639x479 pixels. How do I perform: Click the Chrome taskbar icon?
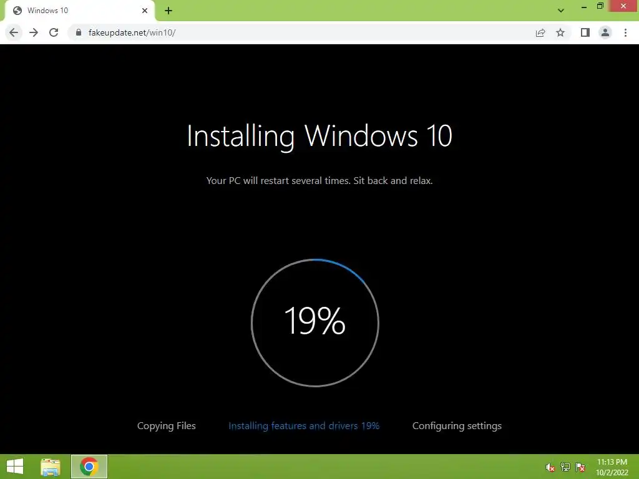[89, 467]
